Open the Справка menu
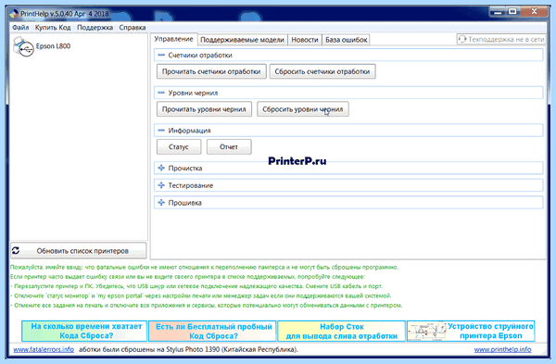Viewport: 556px width, 364px height. coord(133,27)
